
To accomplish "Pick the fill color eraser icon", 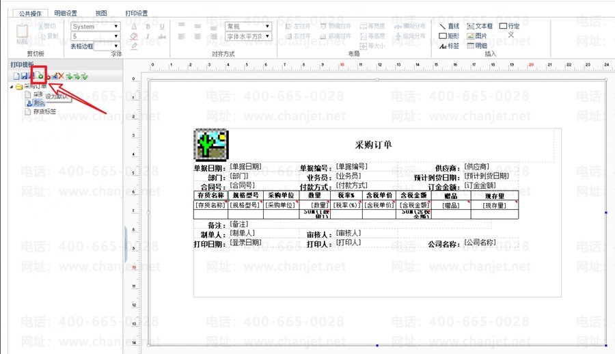I will coord(134,36).
